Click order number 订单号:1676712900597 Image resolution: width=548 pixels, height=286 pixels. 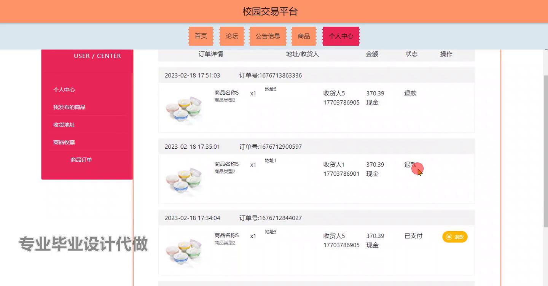tap(271, 147)
